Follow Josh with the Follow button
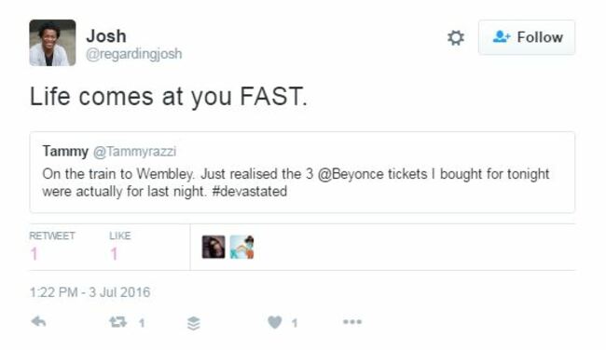Screen dimensions: 606x350 (527, 37)
